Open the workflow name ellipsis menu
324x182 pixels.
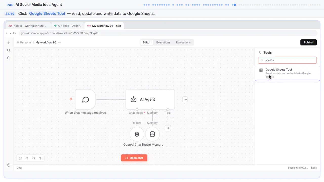point(59,42)
